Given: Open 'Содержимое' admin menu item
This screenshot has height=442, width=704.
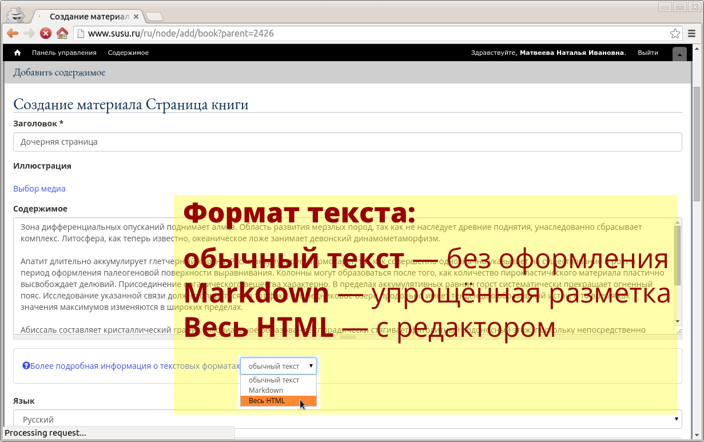Looking at the screenshot, I should (128, 53).
